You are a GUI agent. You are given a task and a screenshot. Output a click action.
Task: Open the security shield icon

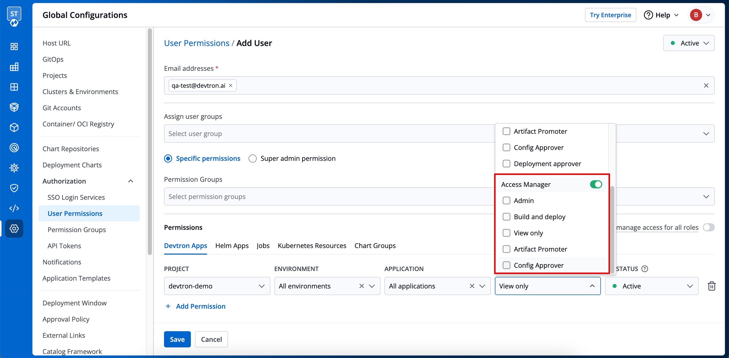tap(14, 188)
